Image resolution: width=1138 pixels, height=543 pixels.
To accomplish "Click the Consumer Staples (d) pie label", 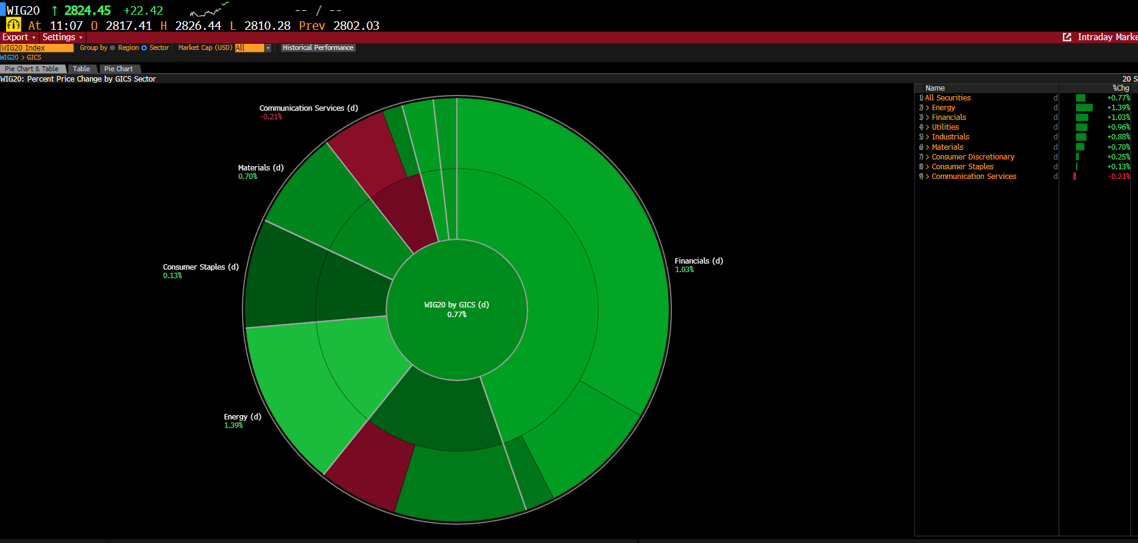I will point(201,267).
